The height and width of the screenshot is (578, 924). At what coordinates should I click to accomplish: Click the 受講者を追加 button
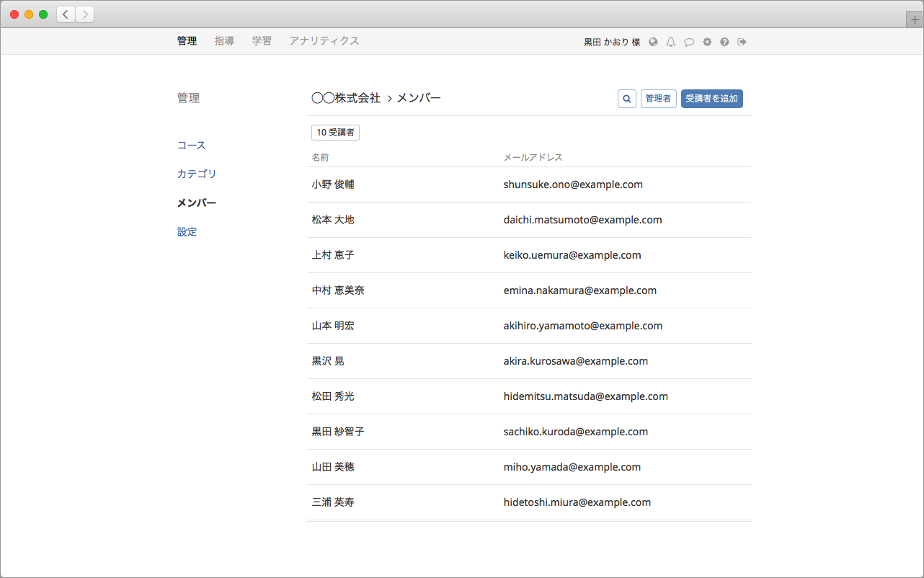click(x=711, y=99)
